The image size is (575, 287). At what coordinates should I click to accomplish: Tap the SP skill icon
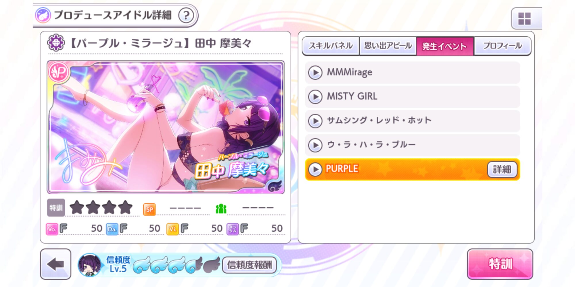pyautogui.click(x=149, y=209)
